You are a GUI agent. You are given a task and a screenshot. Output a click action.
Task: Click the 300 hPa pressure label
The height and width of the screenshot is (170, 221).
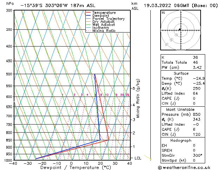click(10, 10)
